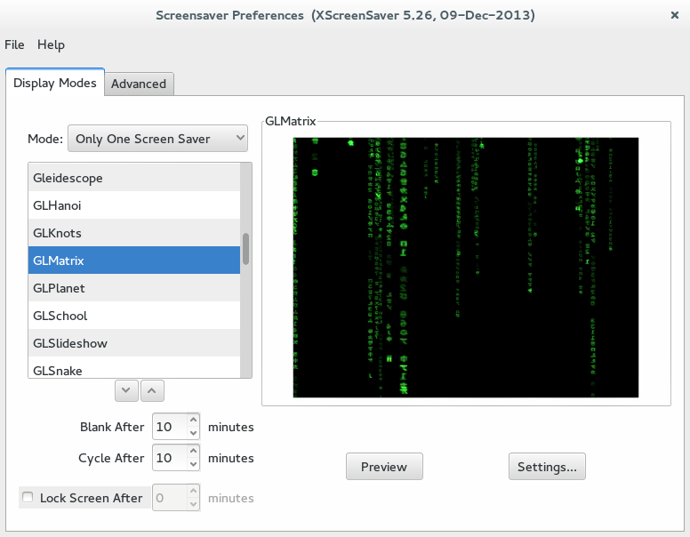Image resolution: width=690 pixels, height=537 pixels.
Task: Open the Help menu
Action: [x=51, y=44]
